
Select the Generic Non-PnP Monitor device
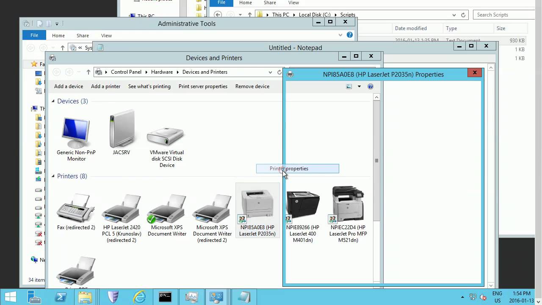[76, 139]
